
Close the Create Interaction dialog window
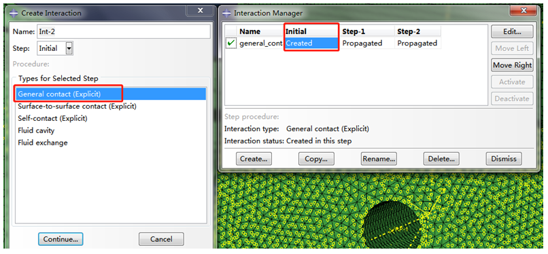click(201, 10)
